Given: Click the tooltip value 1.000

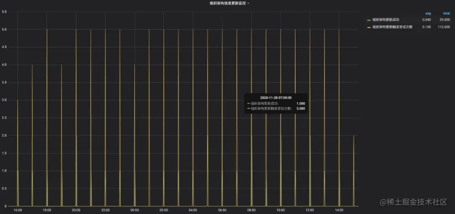Looking at the screenshot, I should pos(301,104).
